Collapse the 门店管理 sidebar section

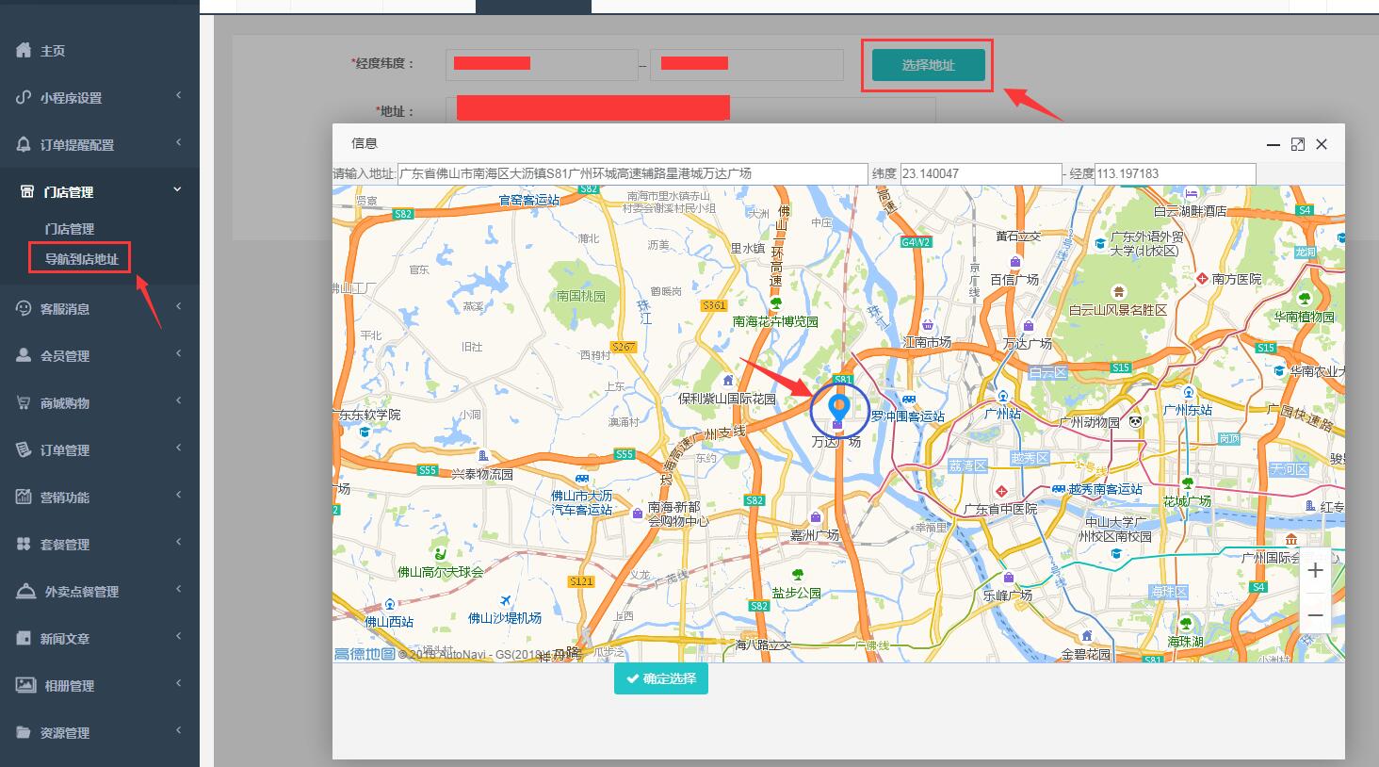[x=177, y=190]
